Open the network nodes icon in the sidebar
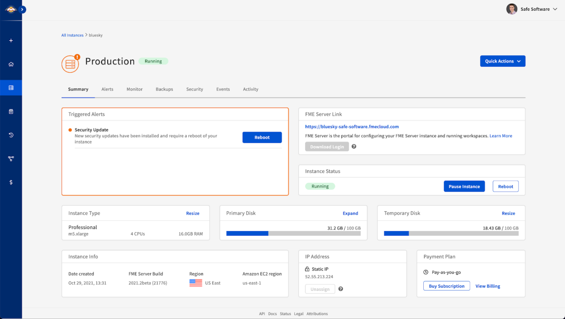Viewport: 565px width, 319px height. [x=11, y=159]
